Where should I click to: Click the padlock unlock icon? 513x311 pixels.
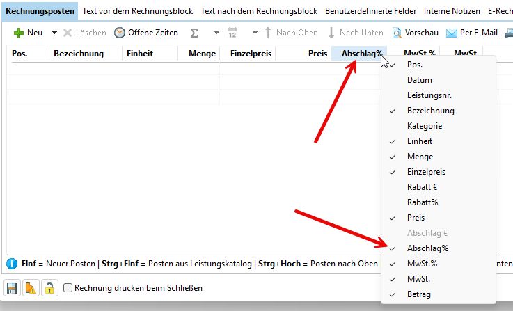(x=49, y=288)
